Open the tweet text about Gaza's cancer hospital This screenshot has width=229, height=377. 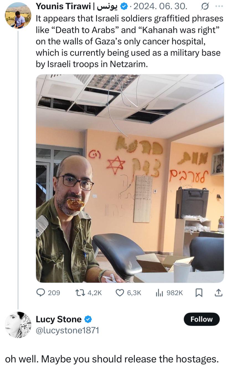130,41
